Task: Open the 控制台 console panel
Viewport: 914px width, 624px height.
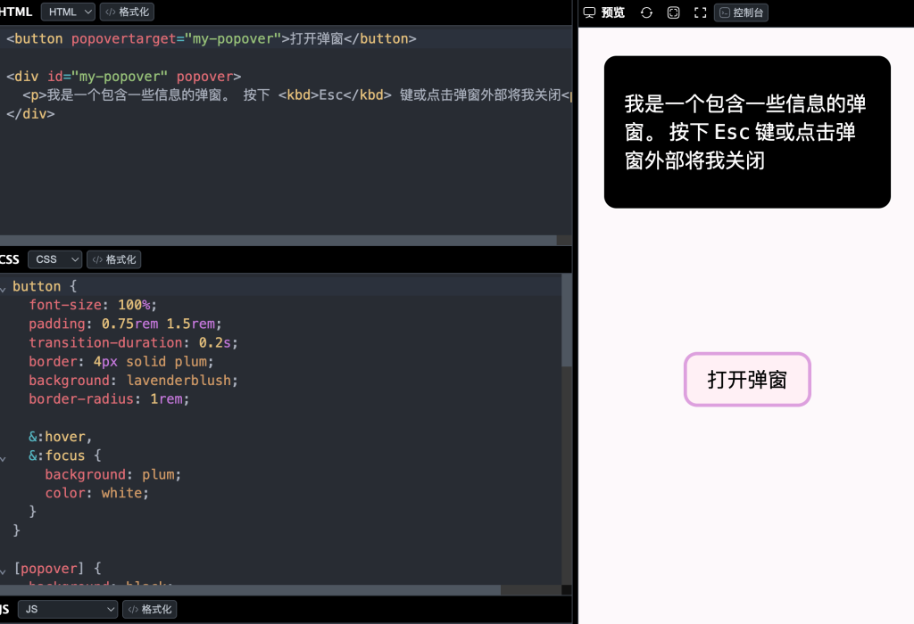Action: 741,12
